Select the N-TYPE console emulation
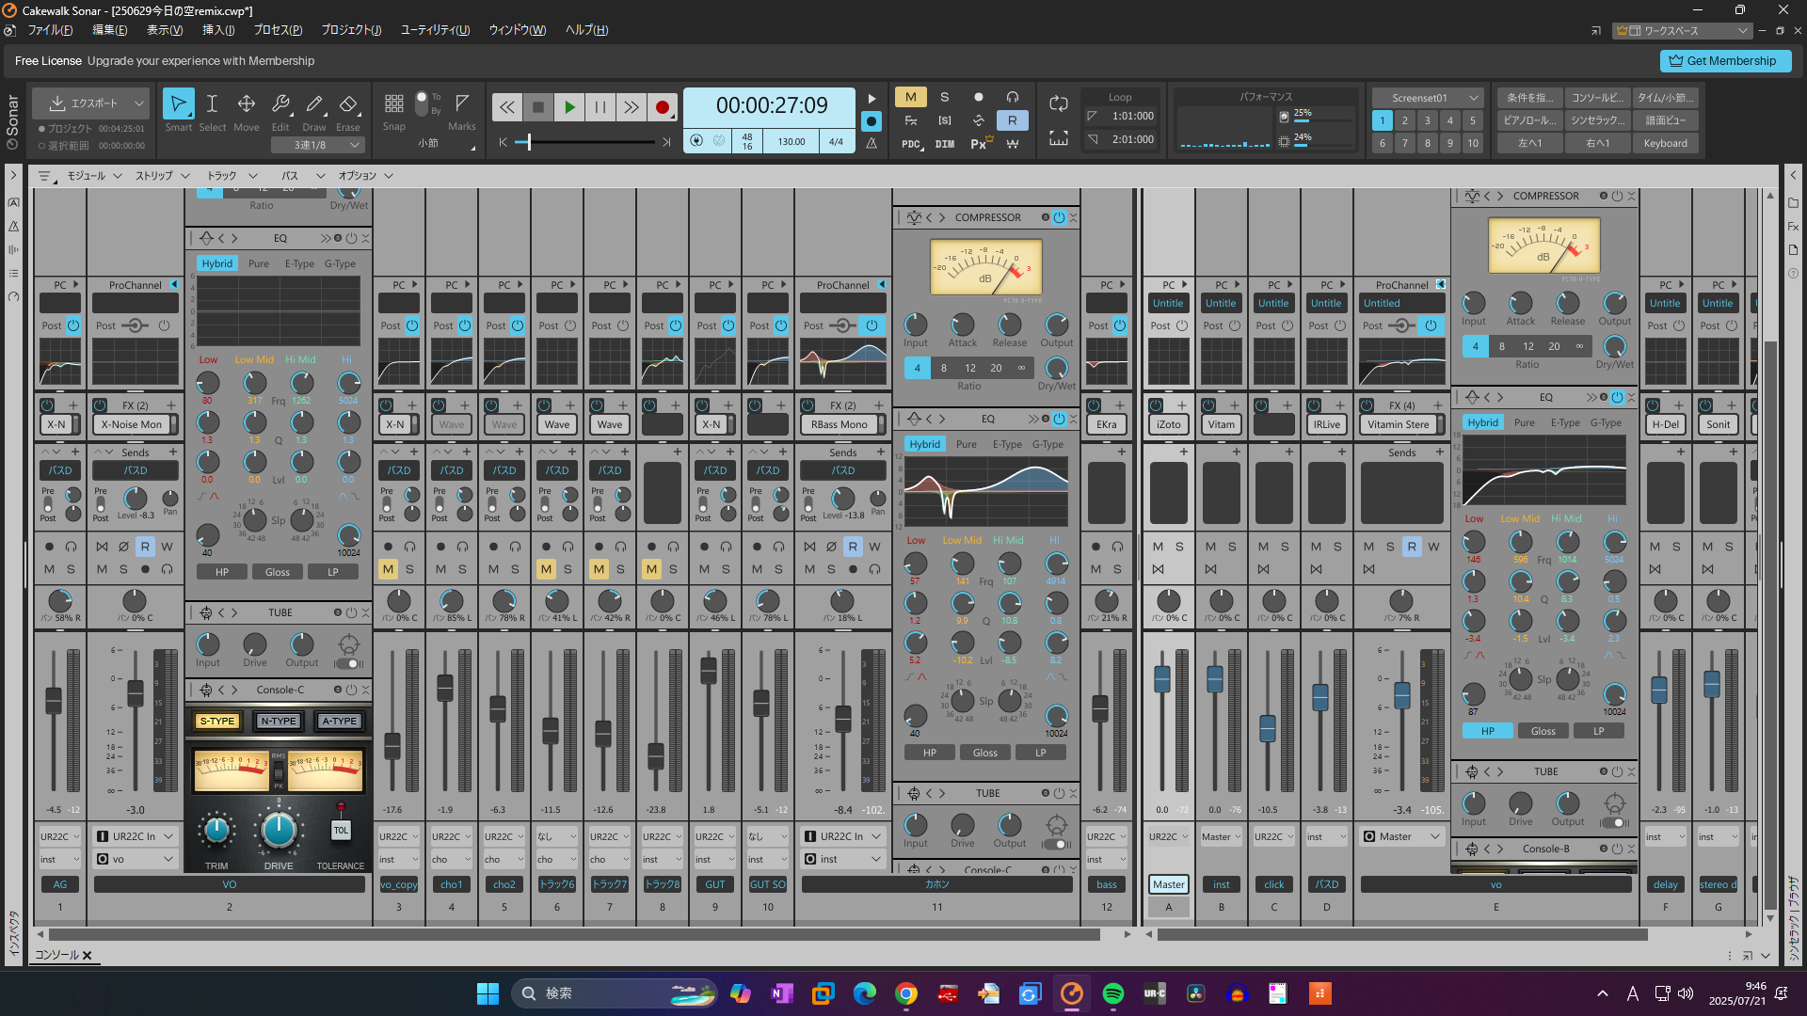Screen dimensions: 1807x1016 (x=279, y=722)
